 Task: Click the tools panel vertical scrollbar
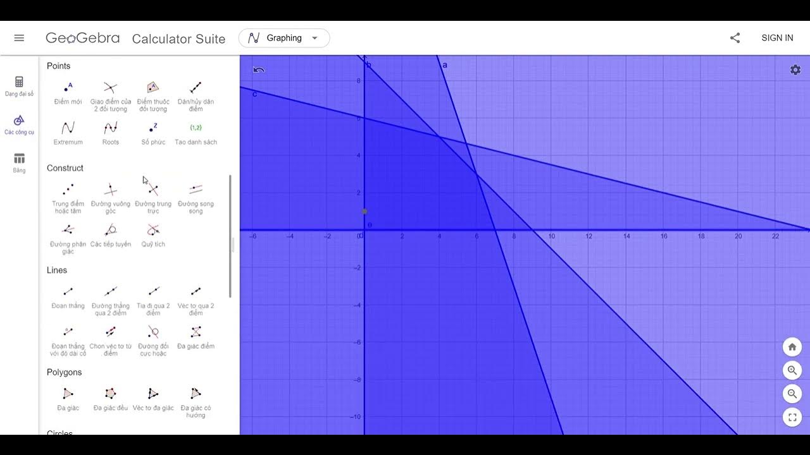pyautogui.click(x=230, y=236)
